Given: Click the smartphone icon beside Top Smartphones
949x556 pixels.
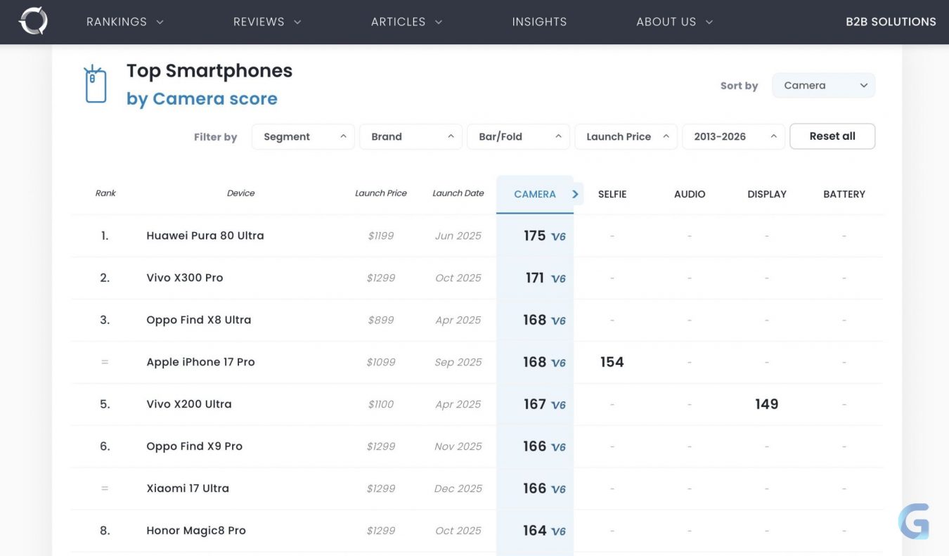Looking at the screenshot, I should 95,84.
